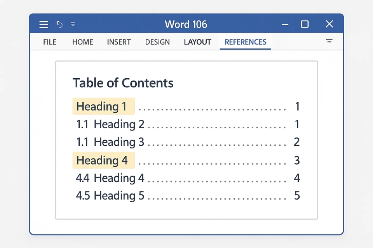The height and width of the screenshot is (248, 373).
Task: Open the 4.4 Heading 4 entry
Action: 110,178
